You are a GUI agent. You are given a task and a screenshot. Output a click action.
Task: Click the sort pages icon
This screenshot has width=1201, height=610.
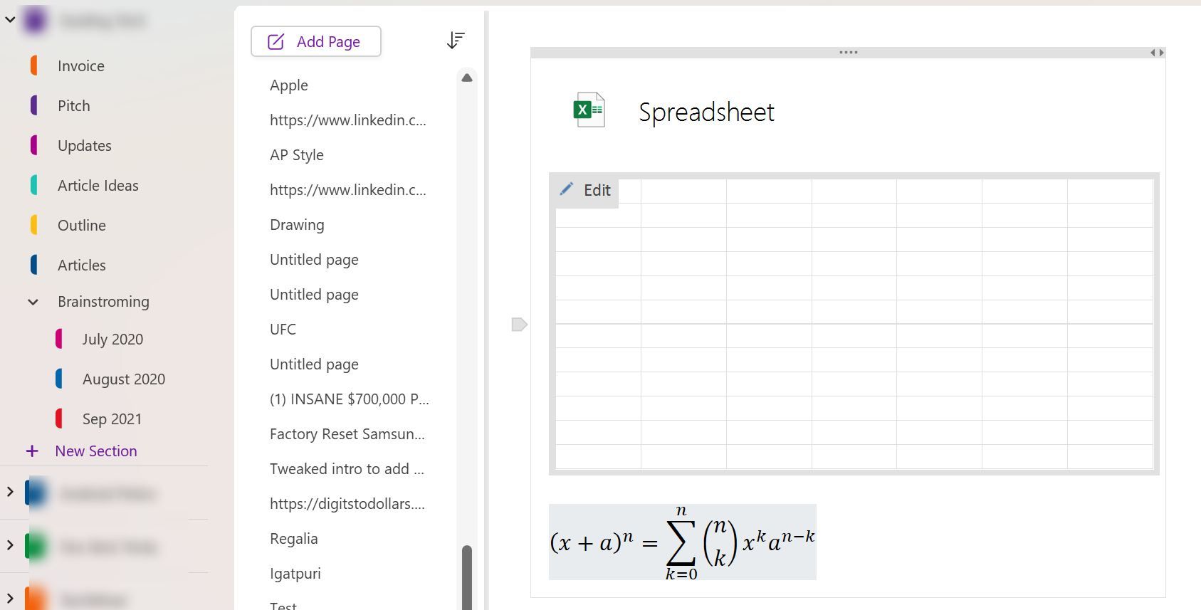coord(456,41)
